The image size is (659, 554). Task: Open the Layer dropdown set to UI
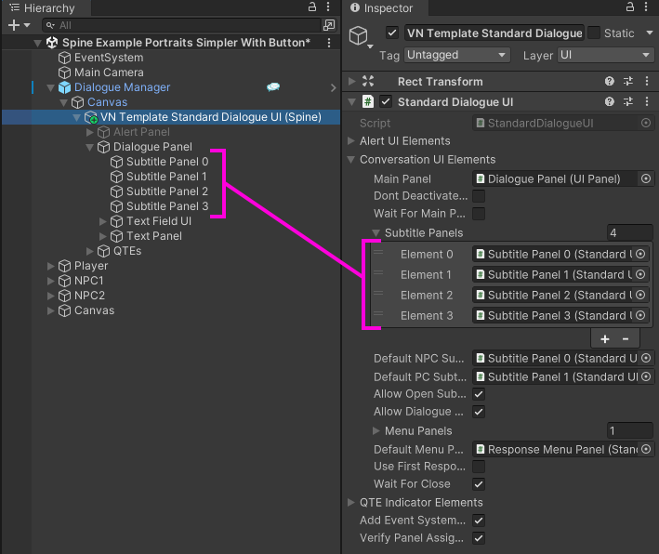(605, 55)
